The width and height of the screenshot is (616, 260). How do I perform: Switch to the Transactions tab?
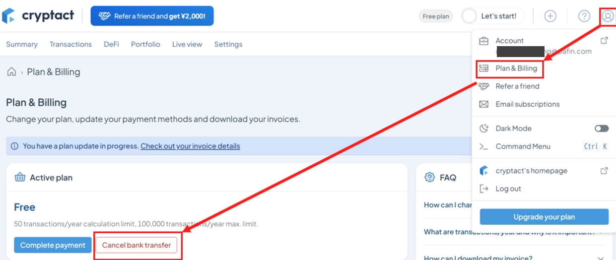70,44
